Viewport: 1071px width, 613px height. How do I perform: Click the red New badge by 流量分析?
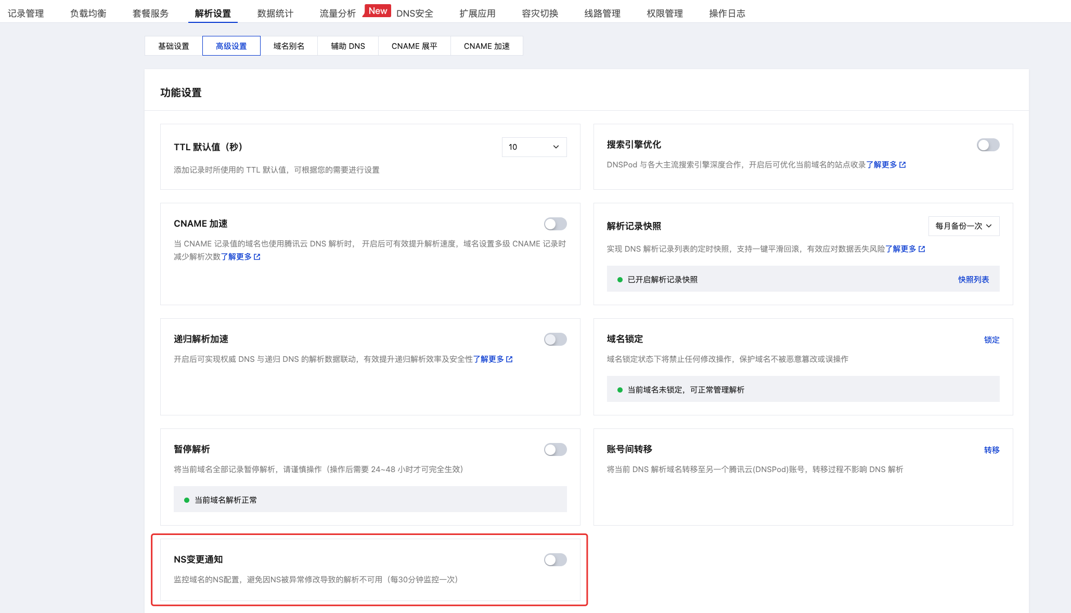[378, 11]
